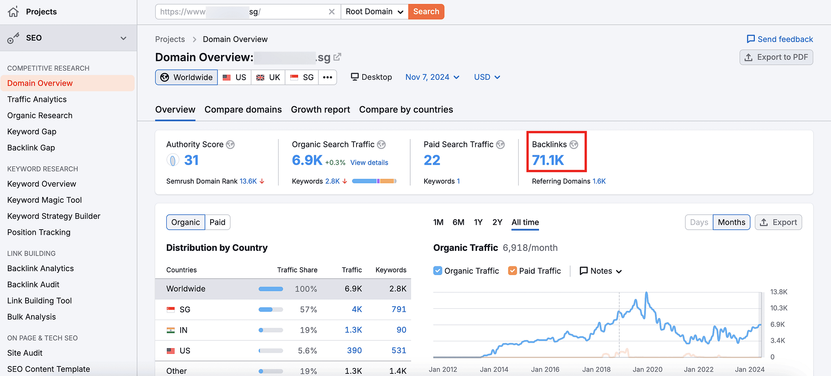Click the Organic Search Traffic globe info icon
Image resolution: width=831 pixels, height=376 pixels.
point(381,145)
